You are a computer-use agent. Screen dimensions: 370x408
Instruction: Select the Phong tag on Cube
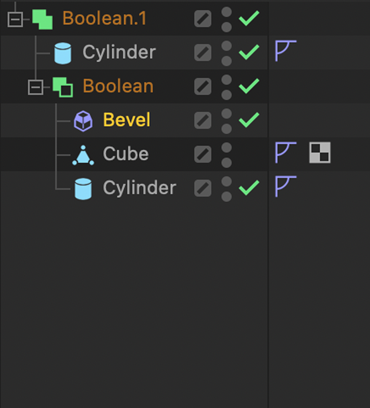point(285,153)
